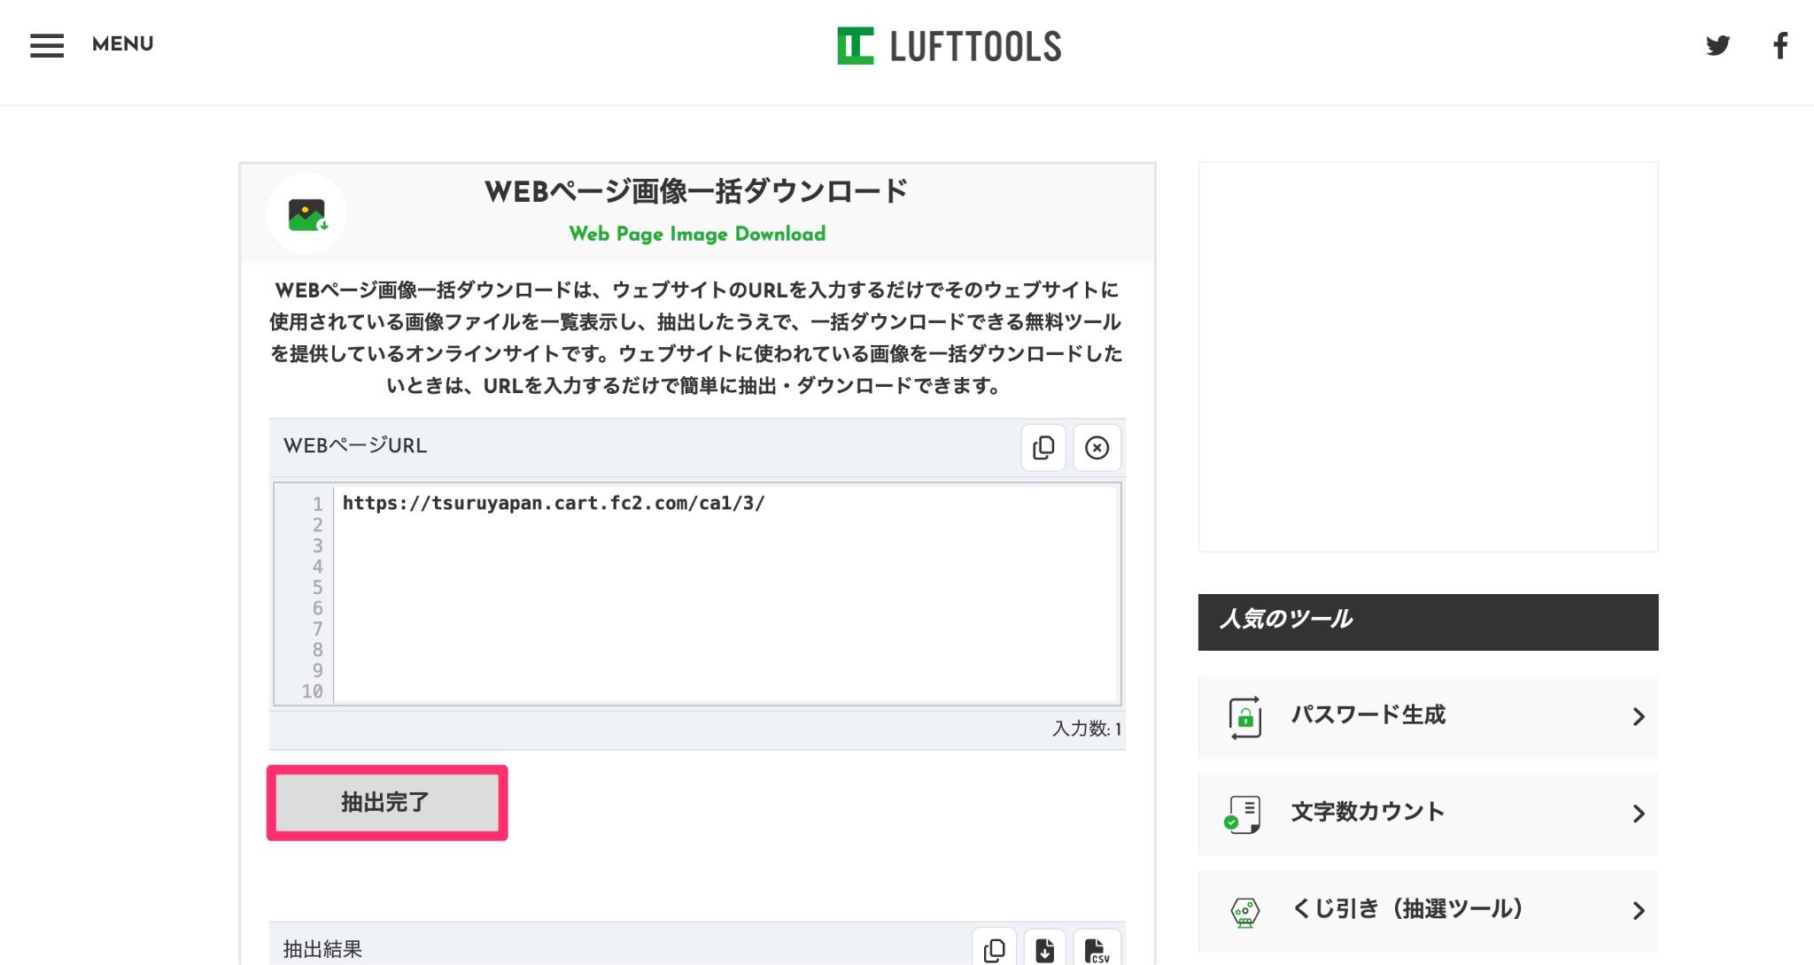
Task: Expand the くじ引き chevron arrow
Action: point(1638,911)
